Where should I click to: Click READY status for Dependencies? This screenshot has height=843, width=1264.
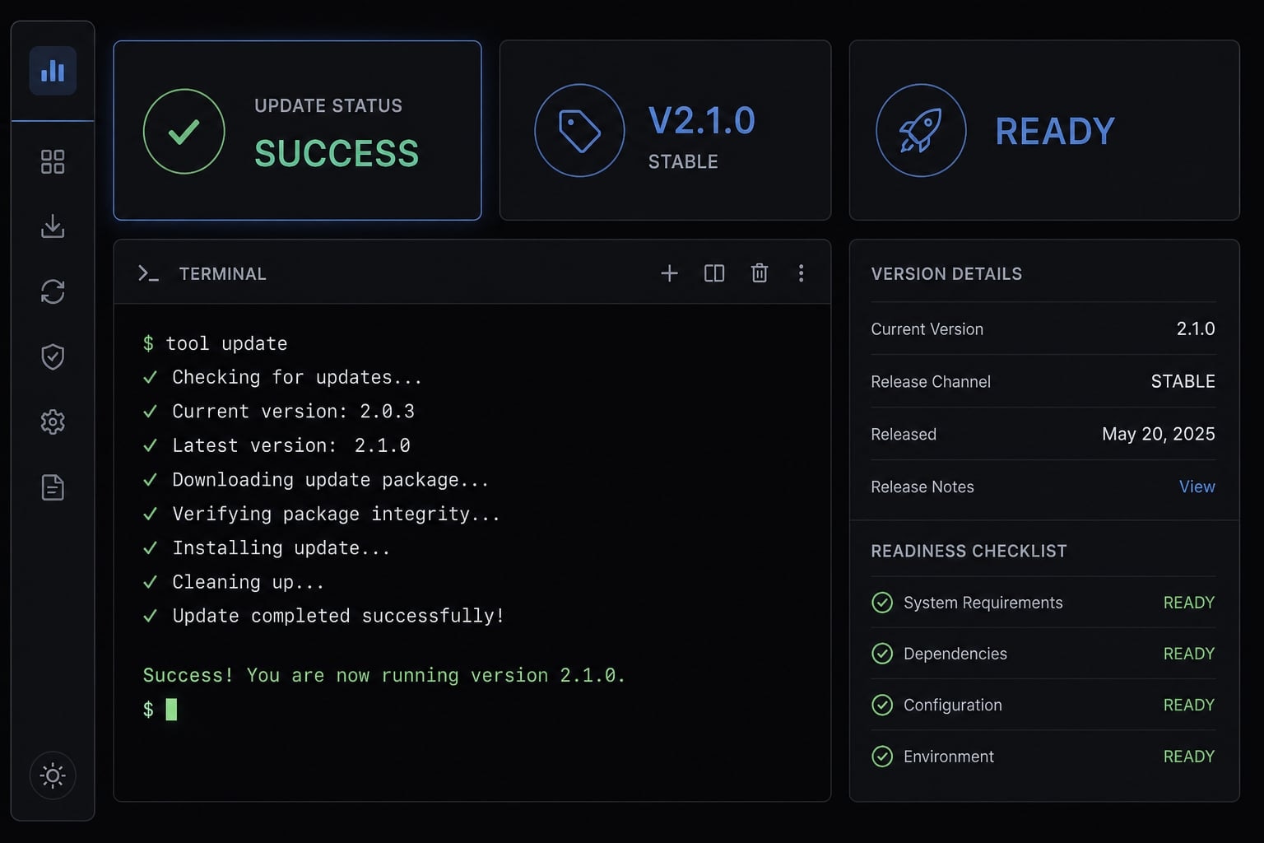click(x=1189, y=654)
